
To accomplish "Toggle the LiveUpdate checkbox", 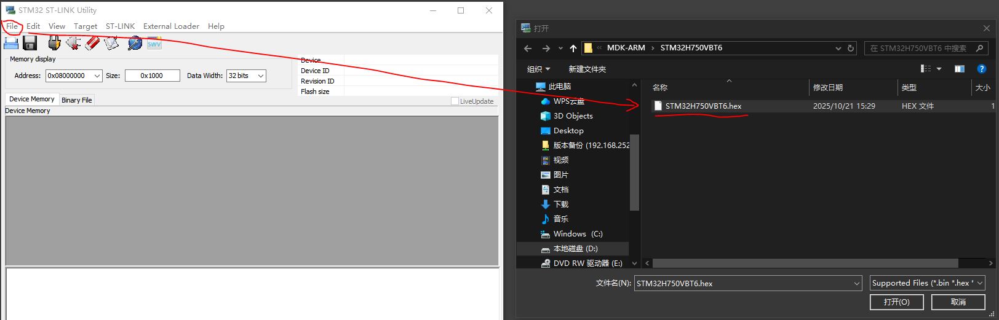I will point(455,101).
